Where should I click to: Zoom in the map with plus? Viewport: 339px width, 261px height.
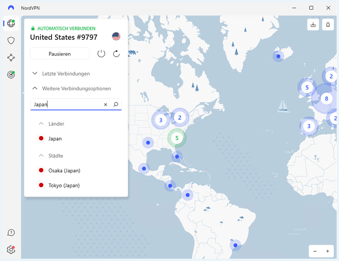tap(327, 251)
